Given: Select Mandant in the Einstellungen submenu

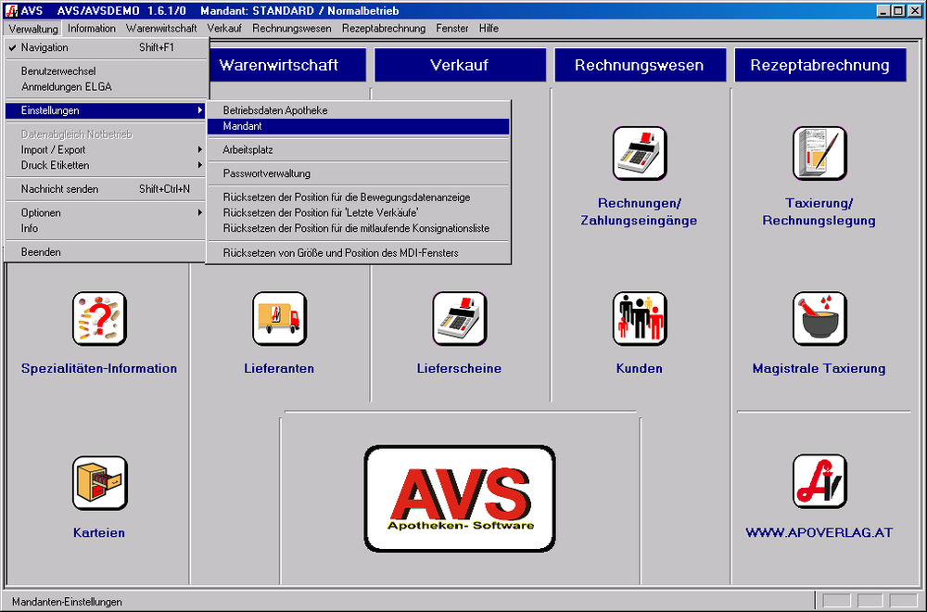Looking at the screenshot, I should pos(242,126).
